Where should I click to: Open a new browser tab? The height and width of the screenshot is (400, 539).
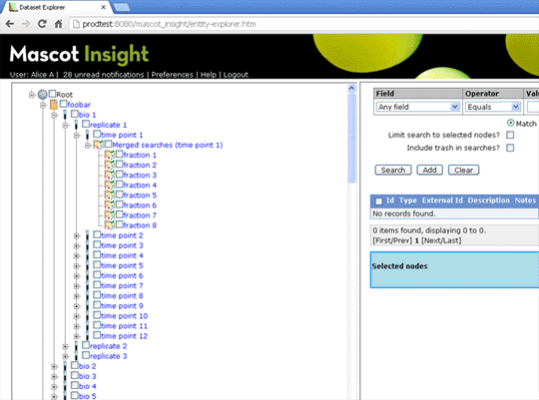[122, 7]
